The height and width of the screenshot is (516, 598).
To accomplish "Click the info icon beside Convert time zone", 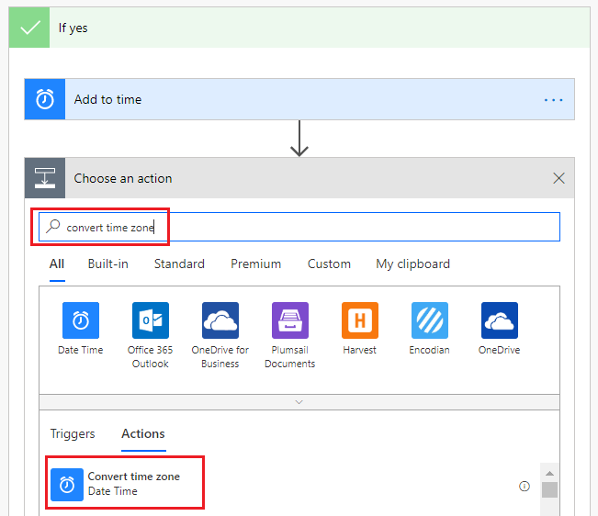I will pos(525,487).
